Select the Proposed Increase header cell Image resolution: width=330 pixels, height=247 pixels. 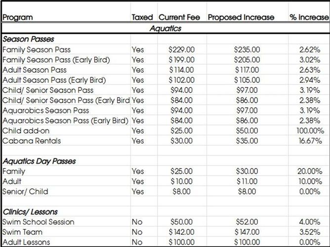[241, 17]
